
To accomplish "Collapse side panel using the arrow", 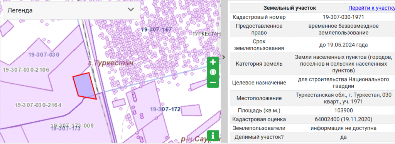I will 224,57.
